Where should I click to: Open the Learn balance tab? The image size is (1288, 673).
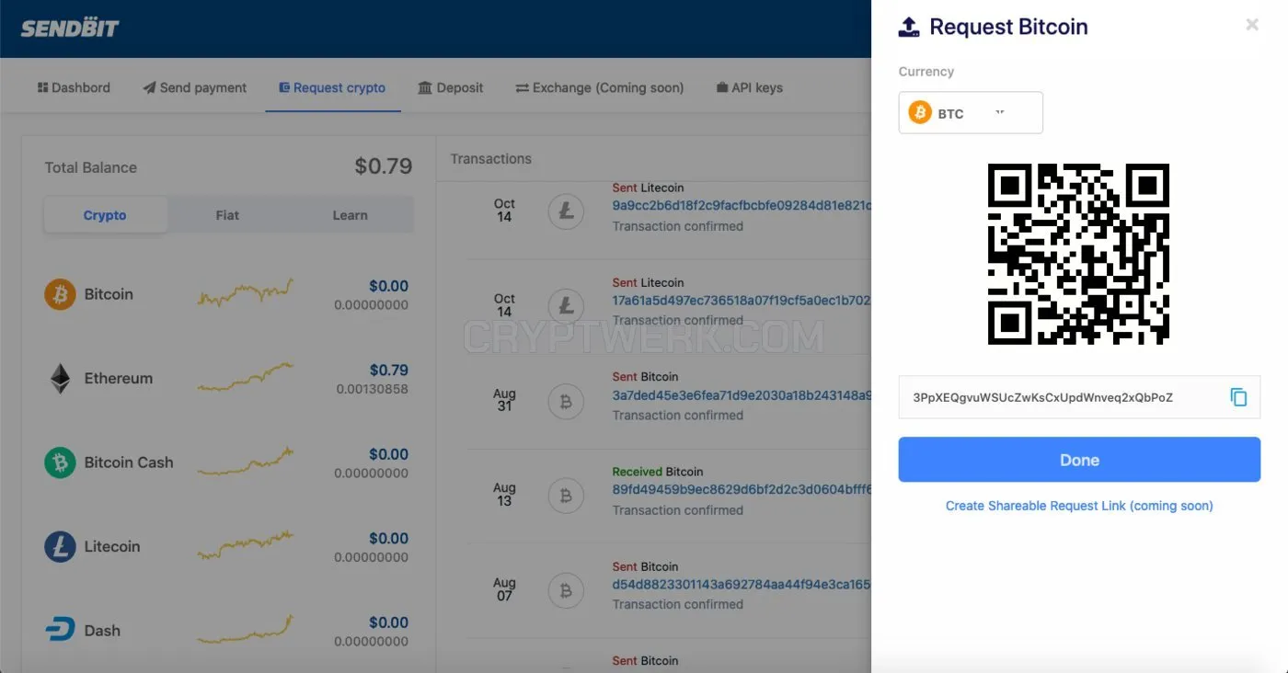coord(351,215)
